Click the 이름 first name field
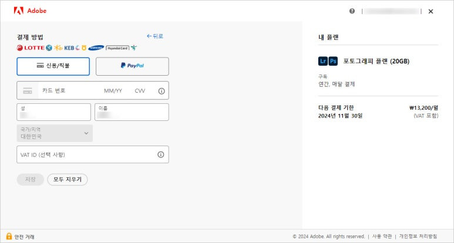This screenshot has height=243, width=454. (132, 112)
